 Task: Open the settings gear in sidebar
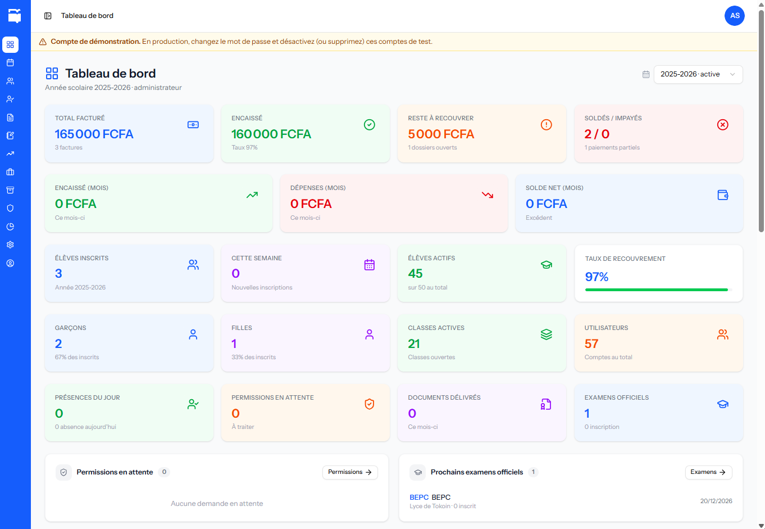(10, 245)
